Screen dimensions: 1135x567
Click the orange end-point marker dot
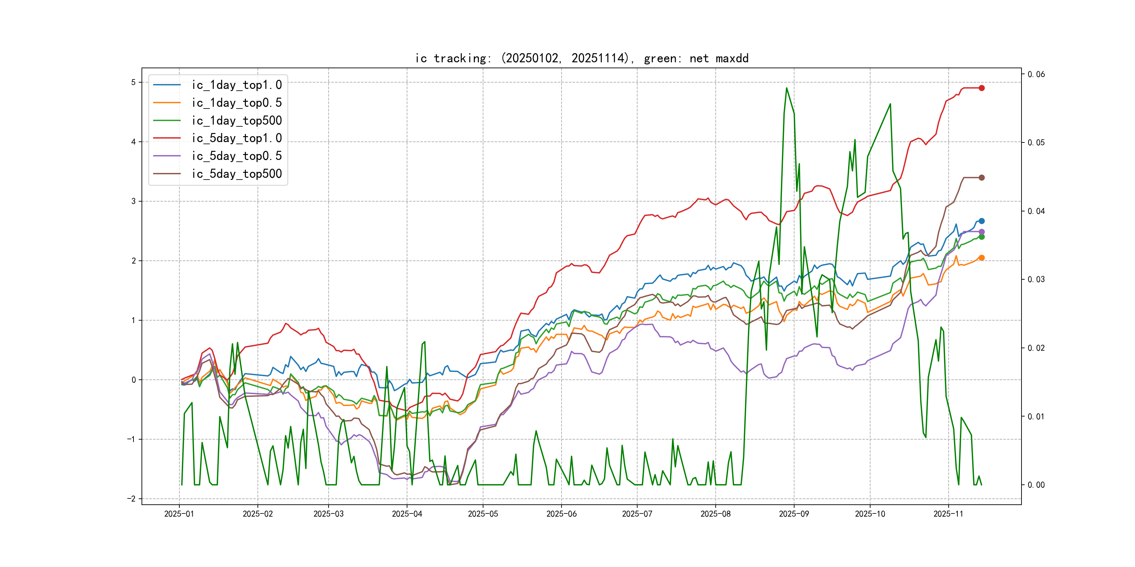[981, 258]
